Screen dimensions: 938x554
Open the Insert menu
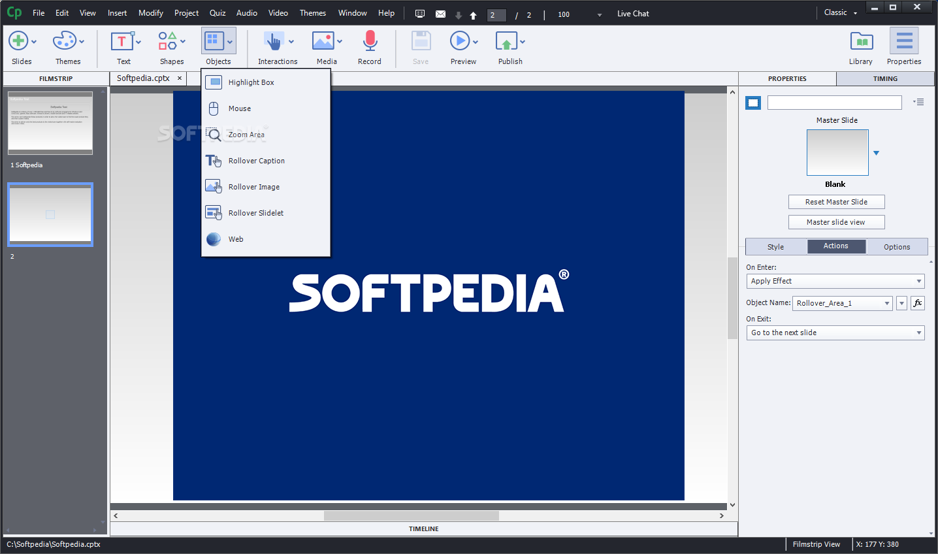point(118,13)
